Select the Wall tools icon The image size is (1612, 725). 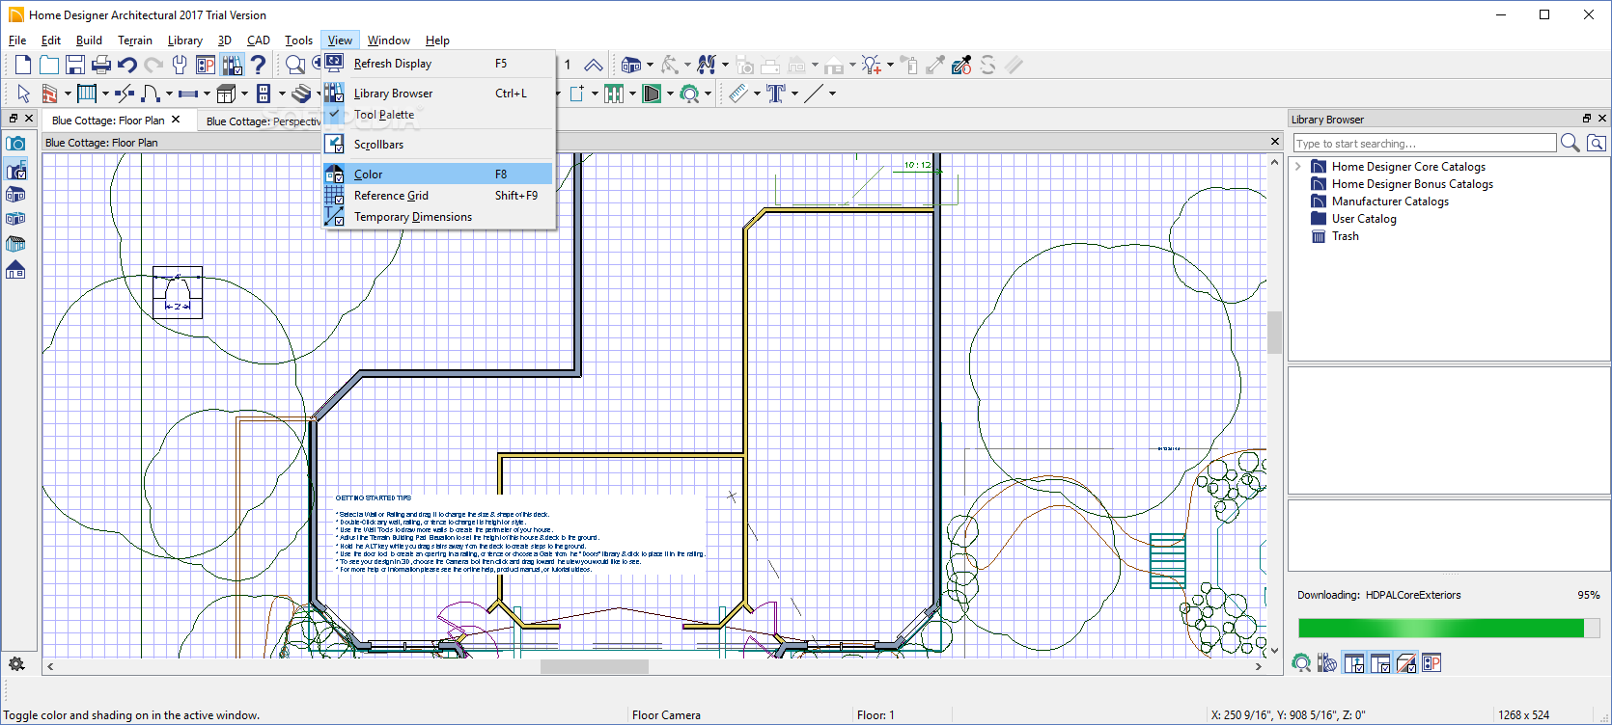[x=49, y=94]
